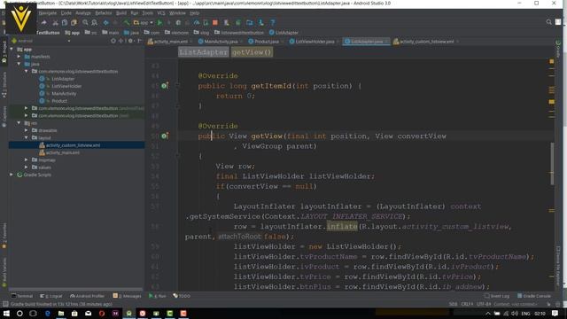This screenshot has height=319, width=567.
Task: Expand the values folder
Action: click(x=26, y=167)
